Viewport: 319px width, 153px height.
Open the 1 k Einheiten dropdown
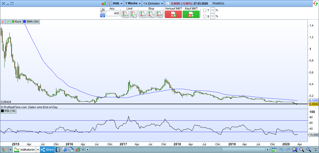pos(153,3)
